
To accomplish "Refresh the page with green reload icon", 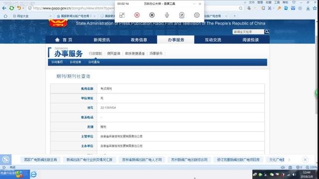I will point(11,8).
